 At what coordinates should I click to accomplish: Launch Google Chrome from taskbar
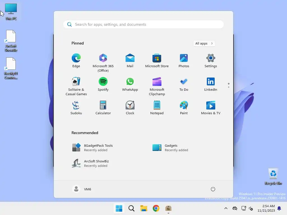click(x=156, y=208)
